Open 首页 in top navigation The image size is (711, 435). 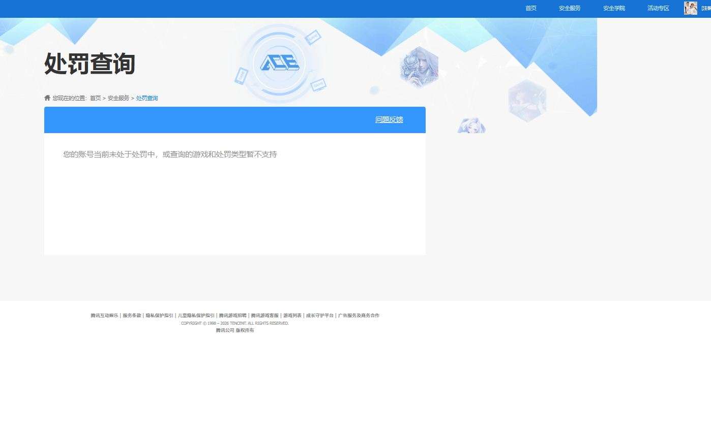(x=530, y=8)
